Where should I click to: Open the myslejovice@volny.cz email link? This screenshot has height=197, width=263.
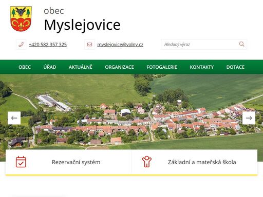click(120, 45)
